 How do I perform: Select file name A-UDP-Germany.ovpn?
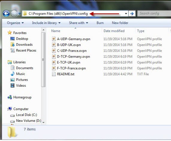(74, 39)
